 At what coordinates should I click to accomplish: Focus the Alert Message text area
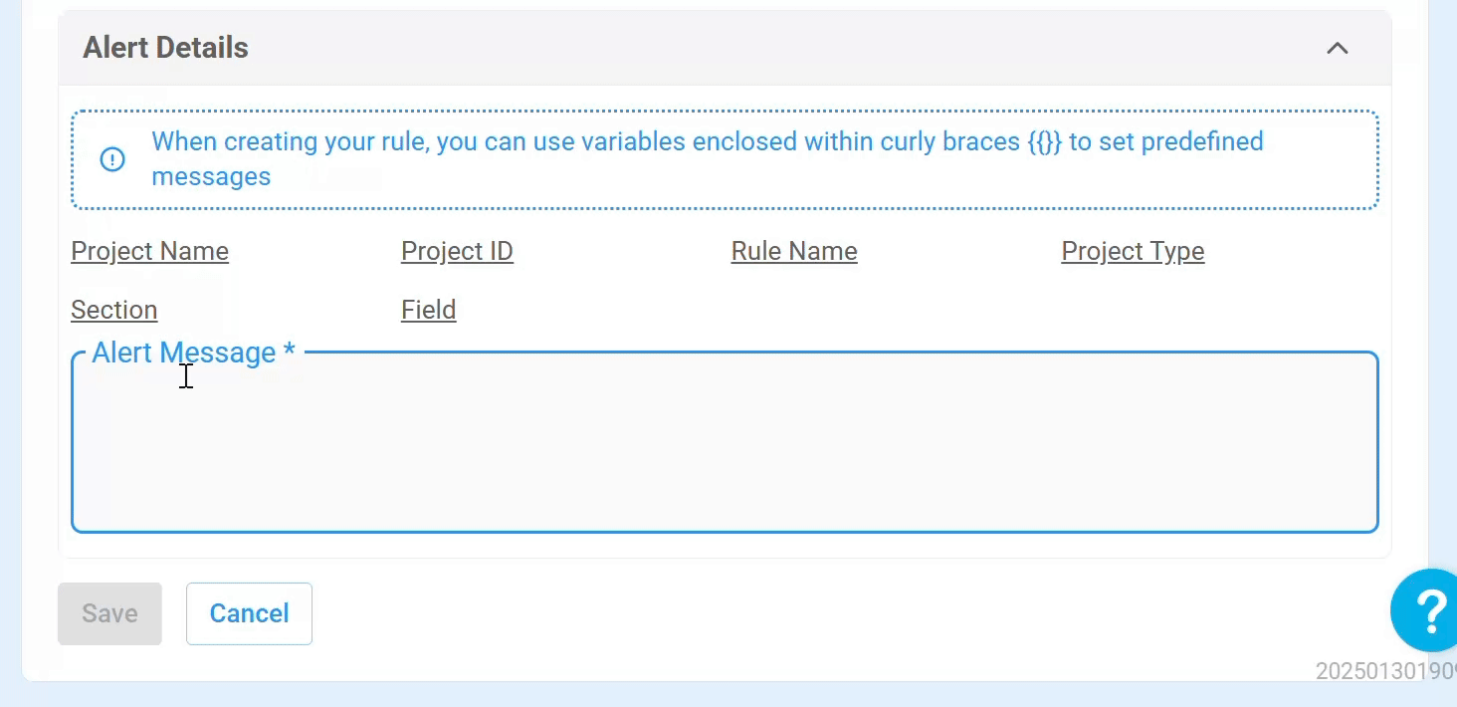tap(725, 443)
